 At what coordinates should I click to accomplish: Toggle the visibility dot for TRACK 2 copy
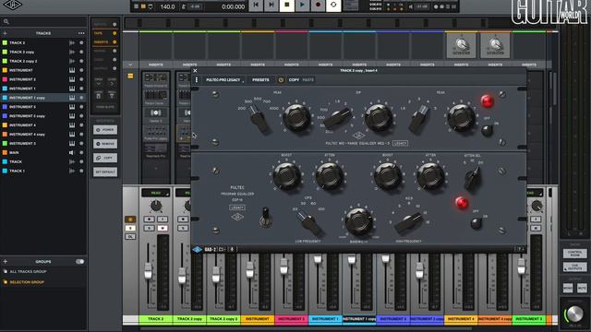coord(81,52)
